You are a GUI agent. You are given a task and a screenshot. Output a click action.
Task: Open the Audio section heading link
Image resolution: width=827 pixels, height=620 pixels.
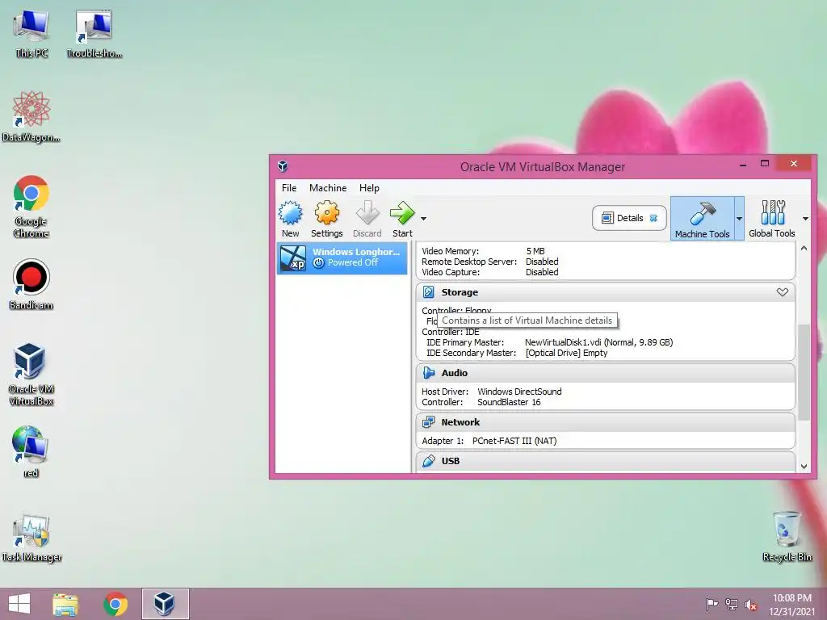[454, 373]
